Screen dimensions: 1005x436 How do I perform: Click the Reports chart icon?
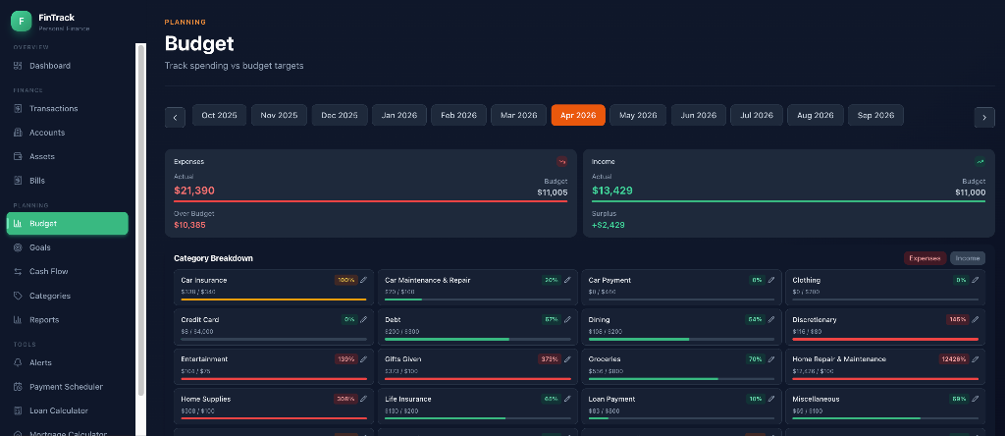[18, 320]
